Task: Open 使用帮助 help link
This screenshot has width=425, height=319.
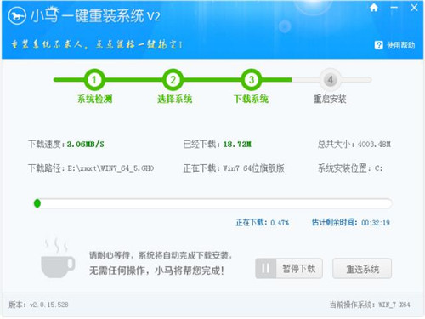Action: (x=400, y=45)
